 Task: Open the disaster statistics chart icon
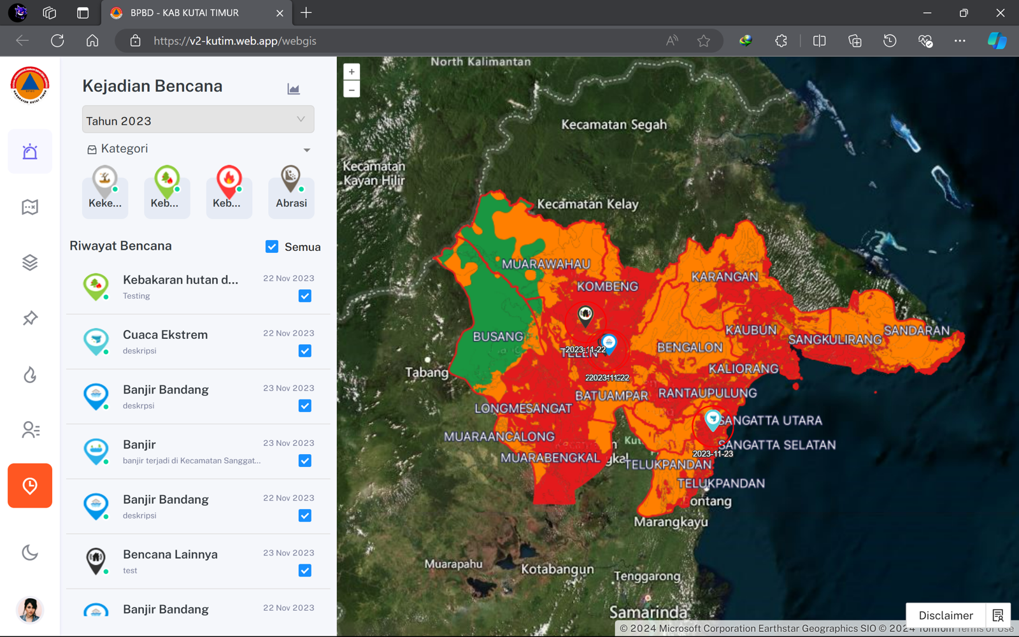pyautogui.click(x=294, y=89)
